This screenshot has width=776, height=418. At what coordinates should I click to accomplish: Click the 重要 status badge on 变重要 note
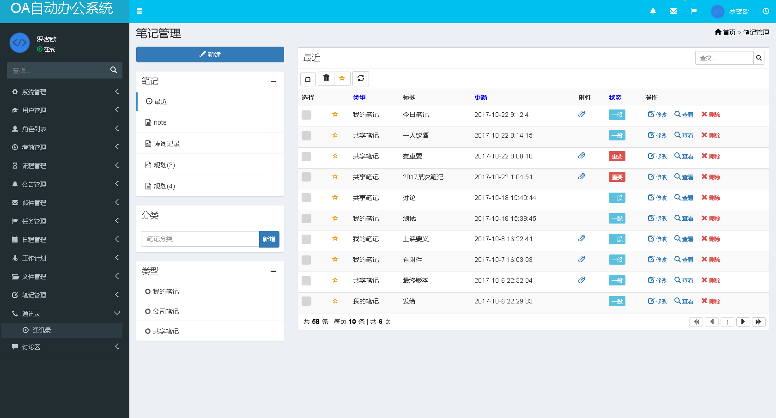(617, 156)
